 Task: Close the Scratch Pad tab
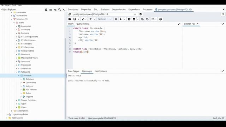click(x=198, y=24)
